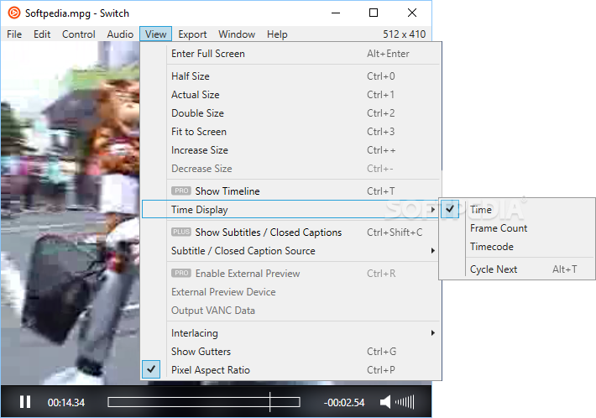Select Double Size

point(291,113)
